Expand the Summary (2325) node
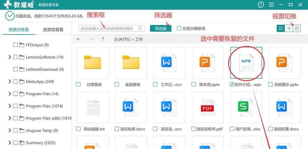 (9, 143)
